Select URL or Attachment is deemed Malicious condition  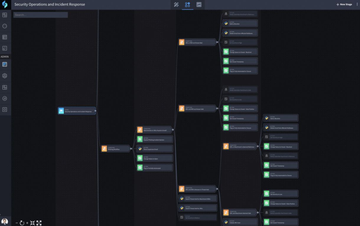click(x=240, y=146)
